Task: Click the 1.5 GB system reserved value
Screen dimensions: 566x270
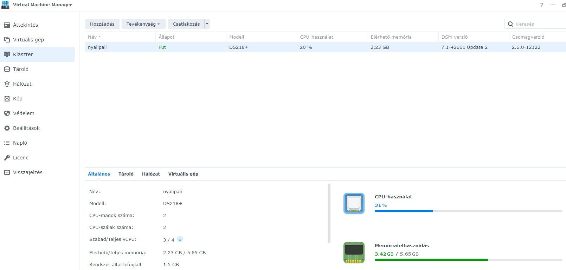Action: tap(171, 264)
